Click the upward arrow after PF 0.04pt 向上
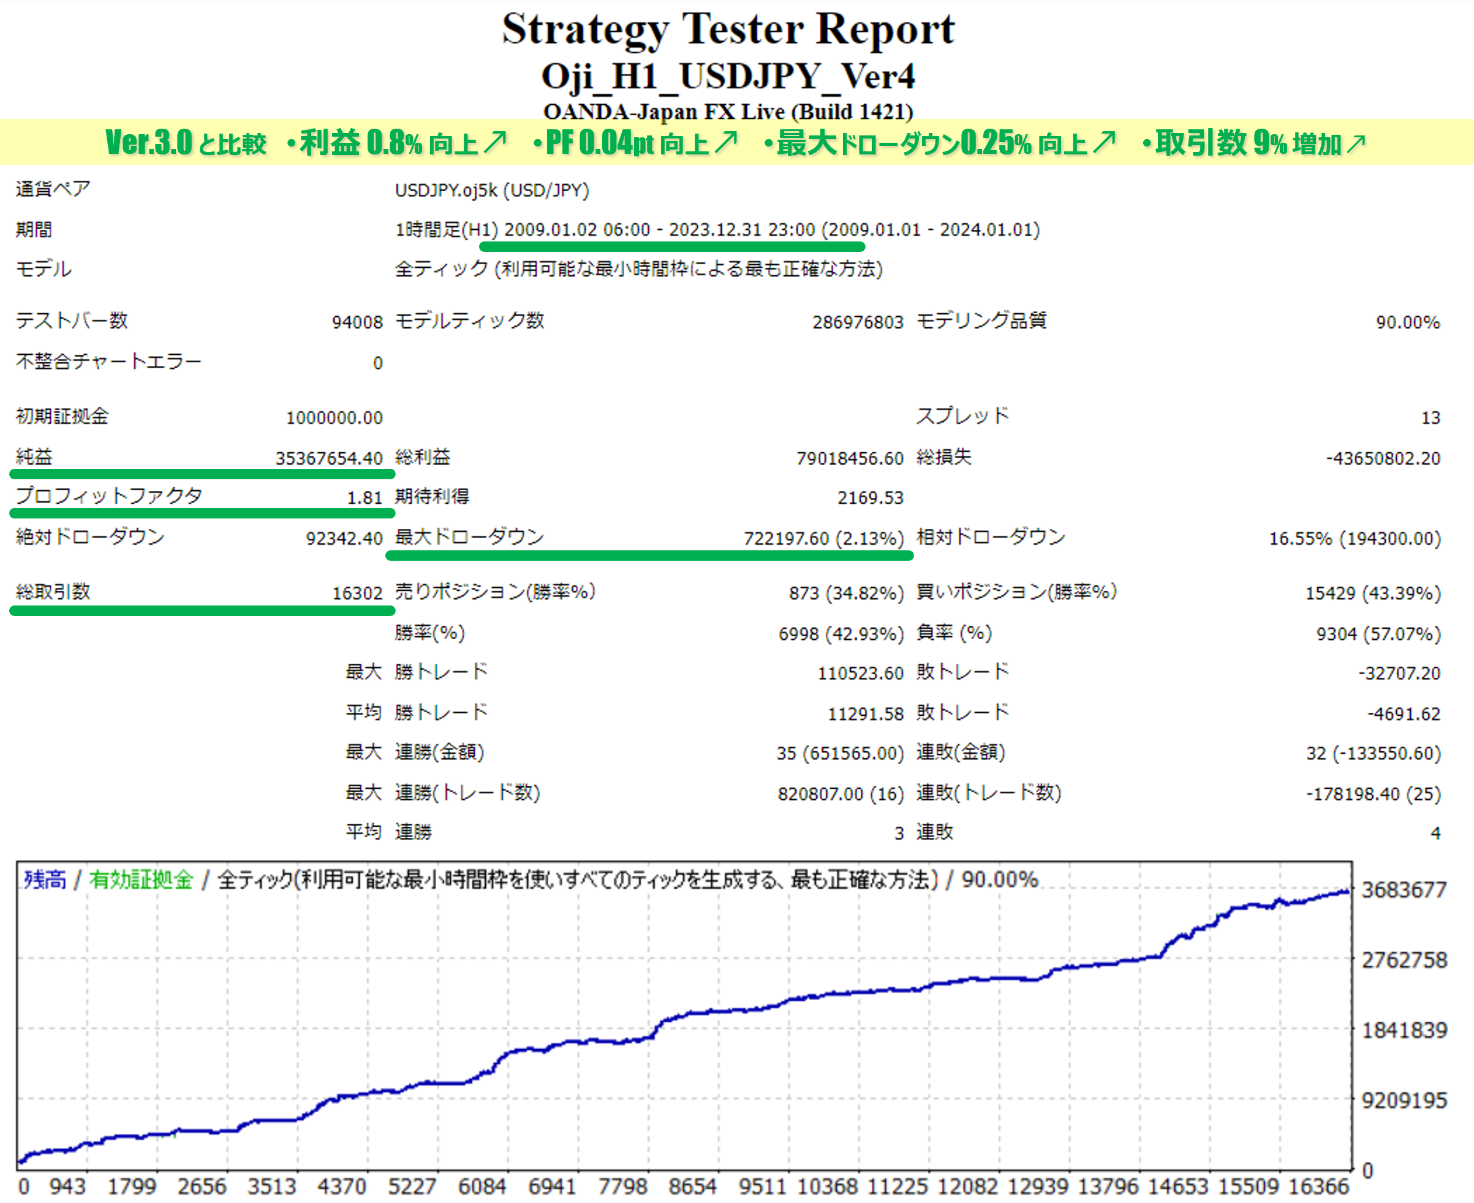Viewport: 1474px width, 1203px height. 726,143
